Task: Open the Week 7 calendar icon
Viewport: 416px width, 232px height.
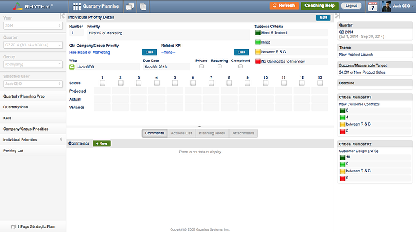Action: [x=372, y=6]
